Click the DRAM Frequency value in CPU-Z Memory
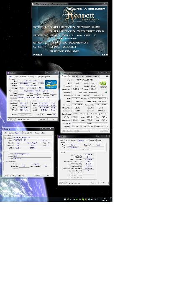Screen dimensions: 195x292 88,155
